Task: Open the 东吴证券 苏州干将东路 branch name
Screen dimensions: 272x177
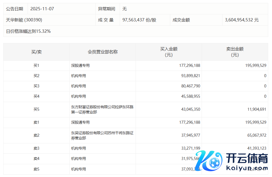Action: click(102, 136)
